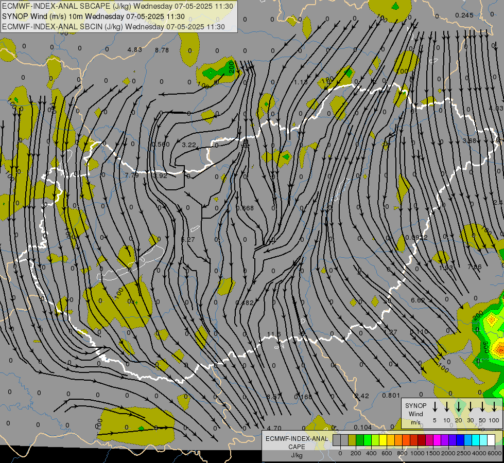This screenshot has height=463, width=504.
Task: Pick the pure yellow CAPE legend swatch
Action: (x=383, y=440)
